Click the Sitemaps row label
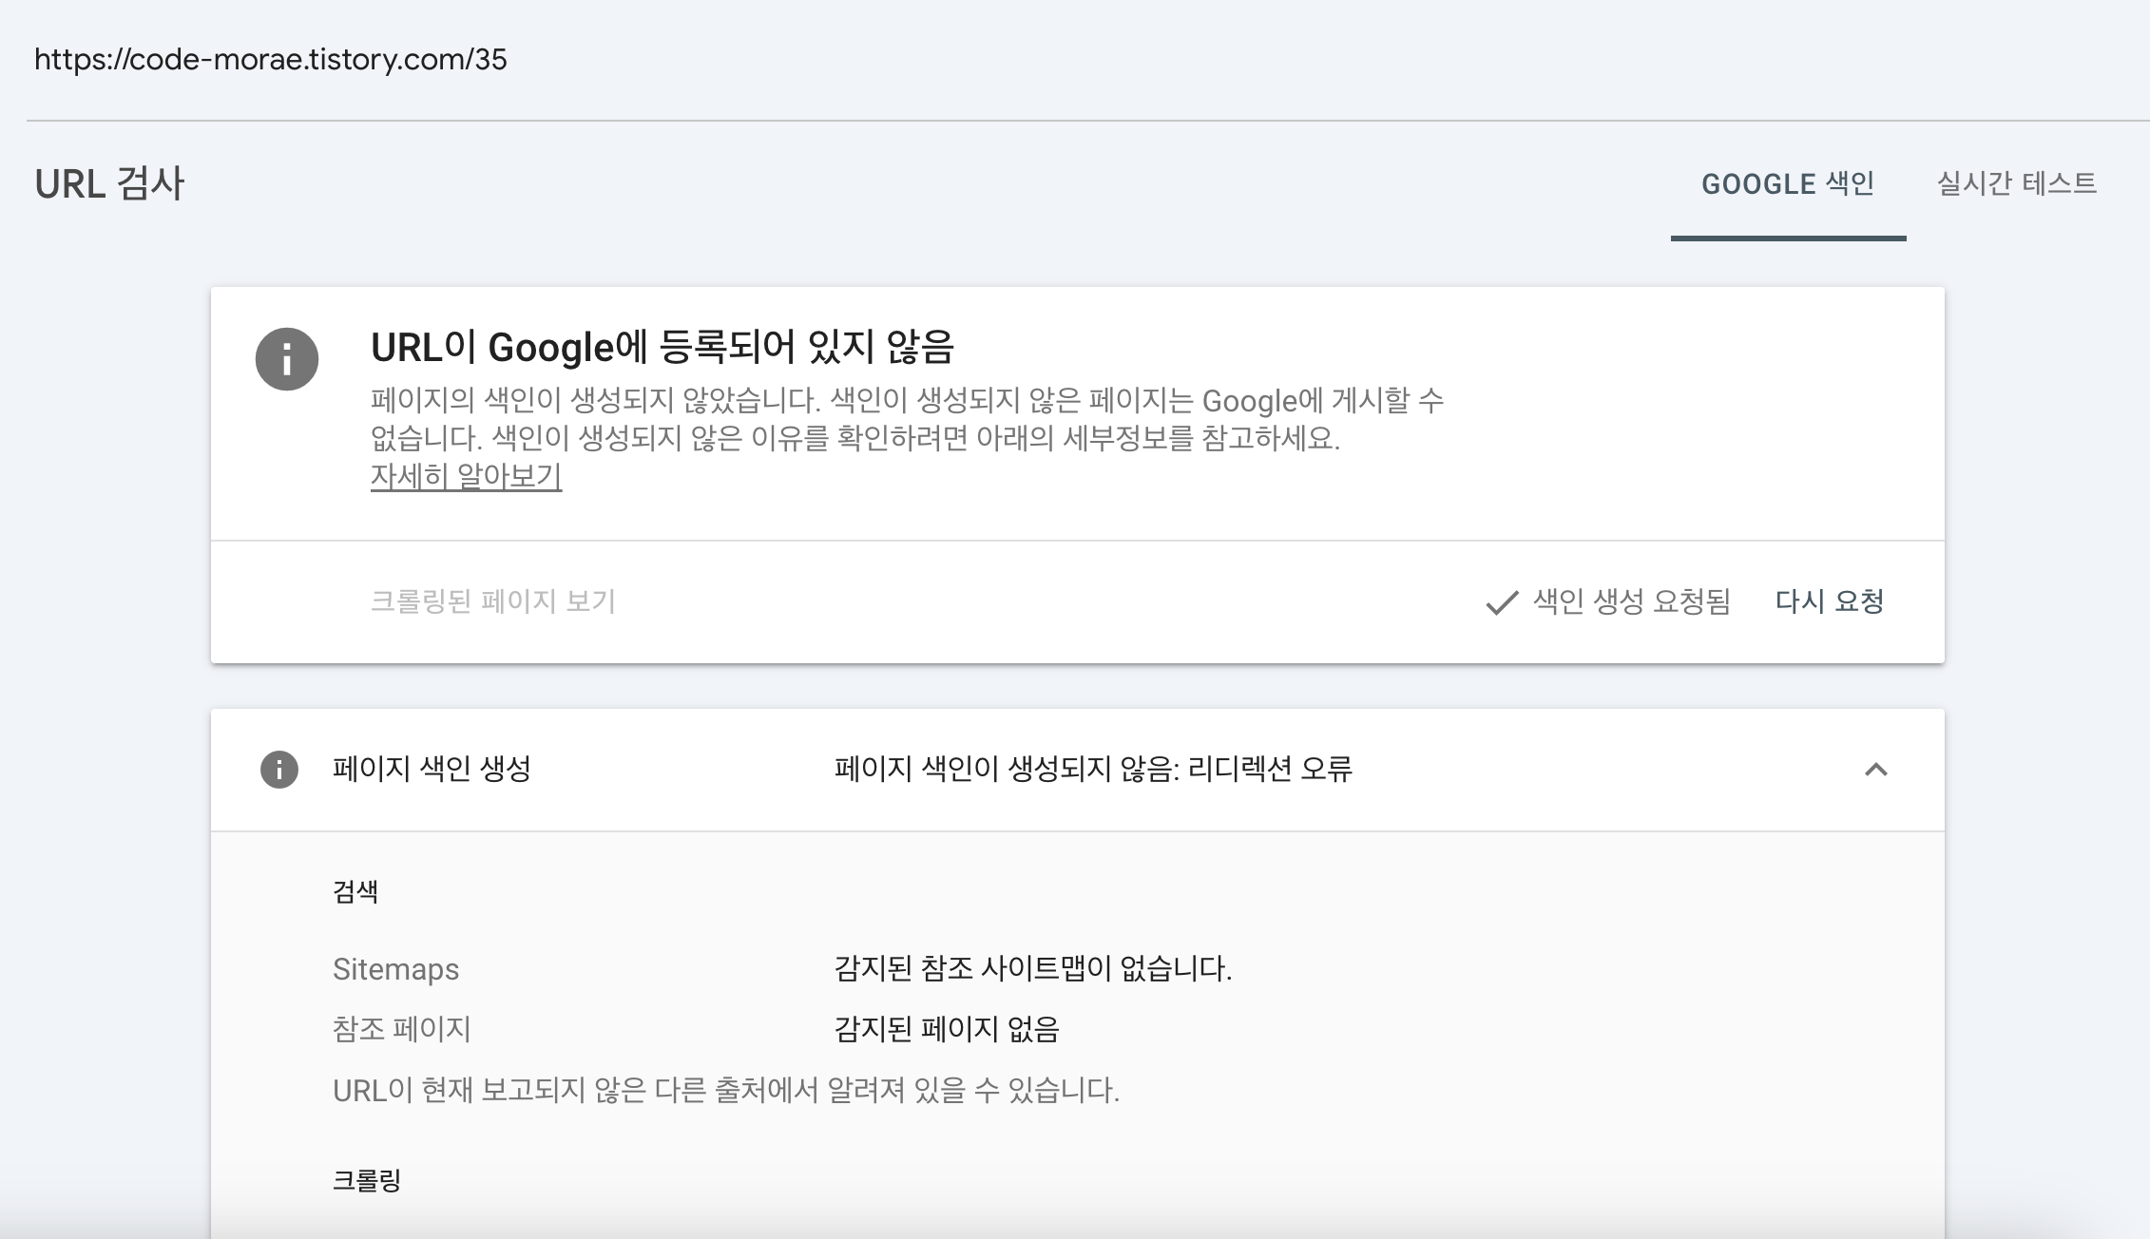Viewport: 2150px width, 1239px height. [x=395, y=969]
